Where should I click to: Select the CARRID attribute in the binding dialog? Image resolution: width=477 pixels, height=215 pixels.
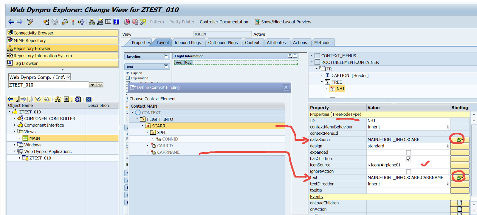coord(165,146)
